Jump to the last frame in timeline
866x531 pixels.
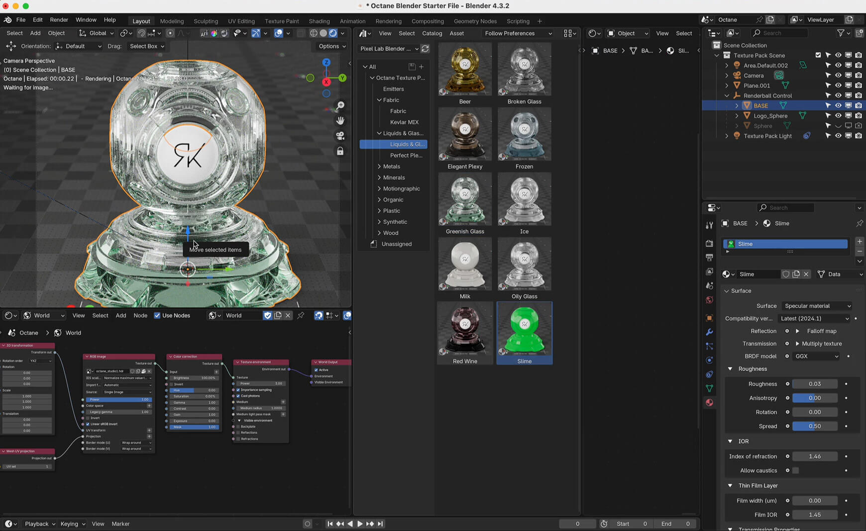point(380,524)
